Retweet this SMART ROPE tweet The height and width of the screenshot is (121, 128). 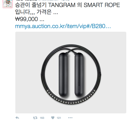tap(35, 118)
